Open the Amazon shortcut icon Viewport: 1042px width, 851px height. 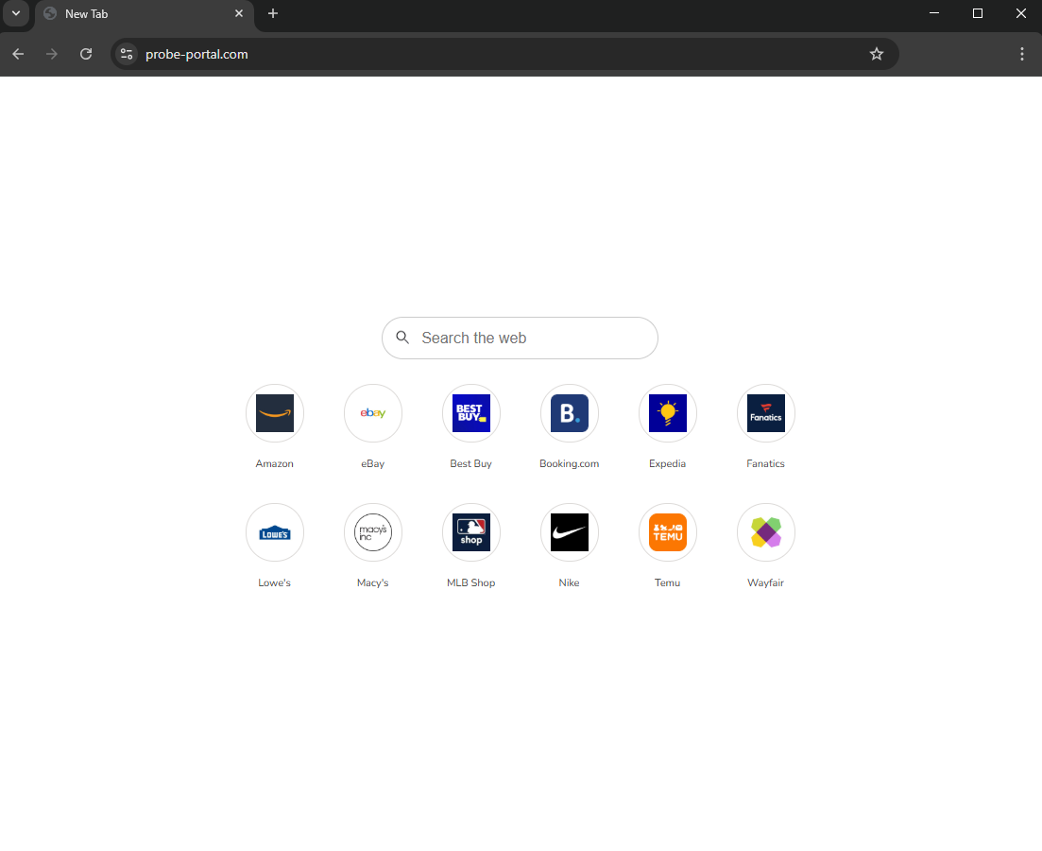pos(275,413)
